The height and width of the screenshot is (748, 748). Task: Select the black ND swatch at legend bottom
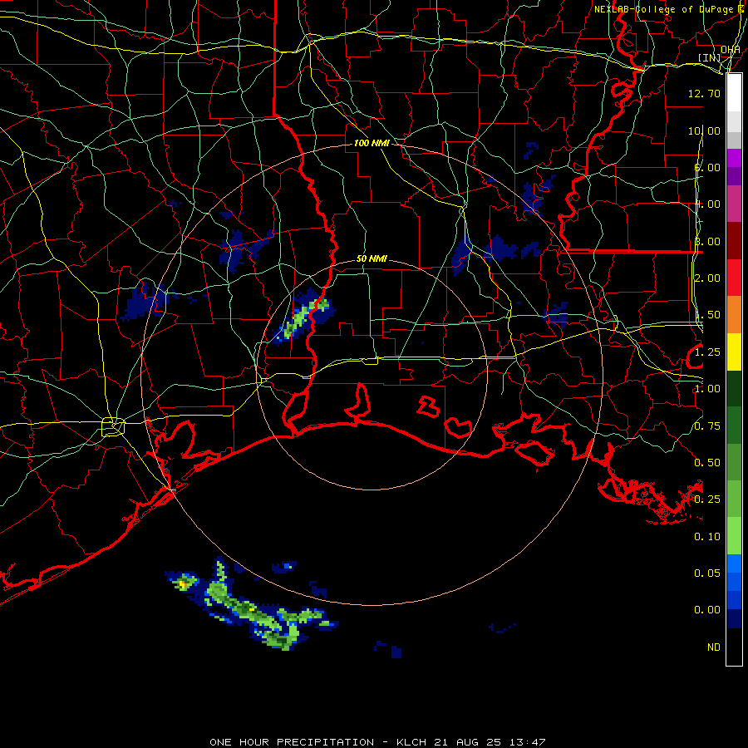pyautogui.click(x=734, y=647)
